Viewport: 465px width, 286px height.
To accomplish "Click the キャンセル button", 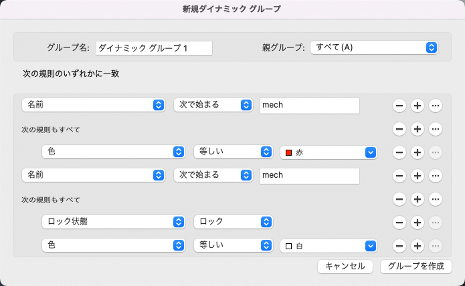I will pyautogui.click(x=345, y=266).
